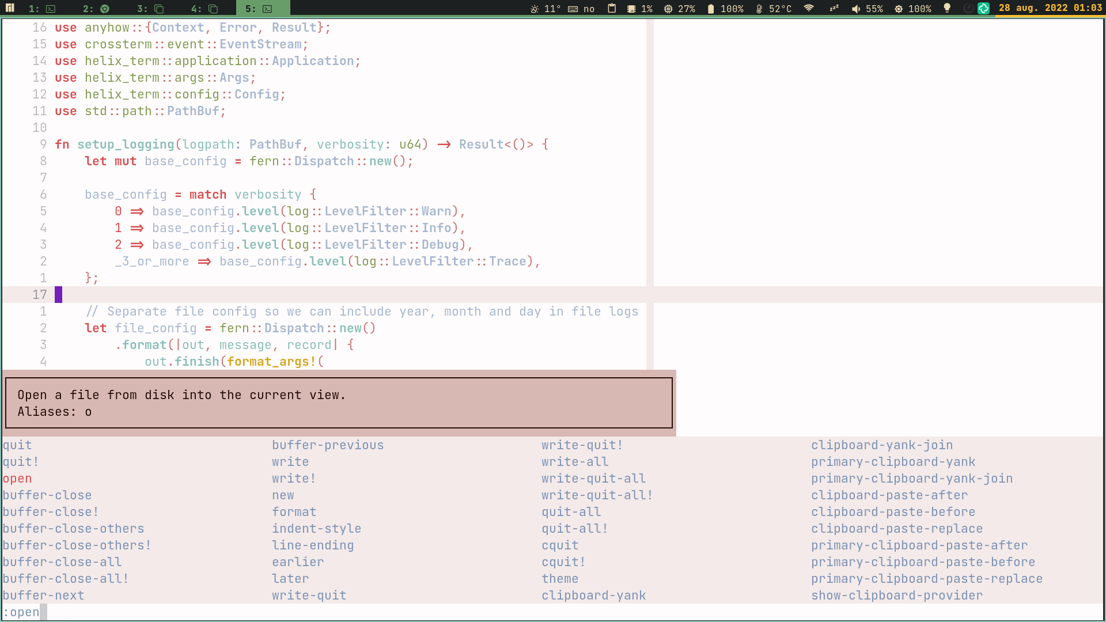1106x622 pixels.
Task: Click the temperature 52°C thermometer icon
Action: pyautogui.click(x=759, y=9)
